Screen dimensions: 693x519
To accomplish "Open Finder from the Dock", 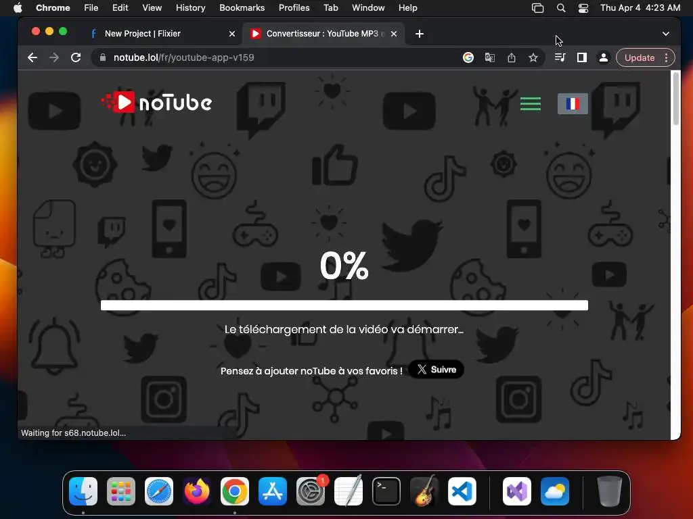I will click(x=83, y=491).
